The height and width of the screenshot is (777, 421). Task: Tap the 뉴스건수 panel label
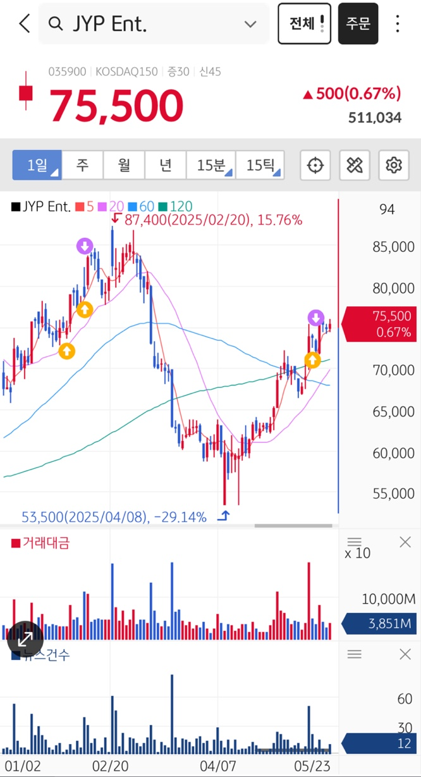click(x=40, y=655)
